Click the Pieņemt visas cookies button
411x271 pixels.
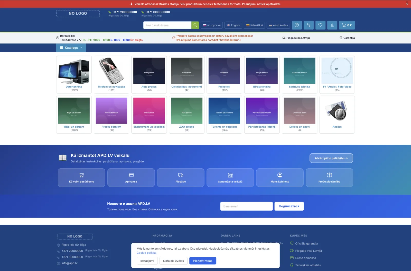pyautogui.click(x=203, y=261)
